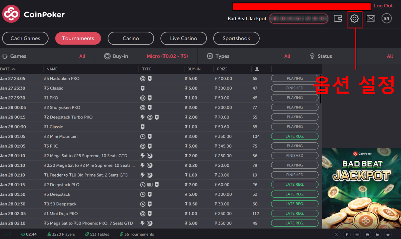Image resolution: width=401 pixels, height=239 pixels.
Task: Click FINISHED button for ₮5 Classic
Action: coord(295,88)
